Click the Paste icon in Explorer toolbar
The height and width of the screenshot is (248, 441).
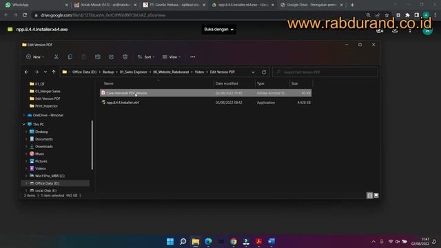[84, 57]
